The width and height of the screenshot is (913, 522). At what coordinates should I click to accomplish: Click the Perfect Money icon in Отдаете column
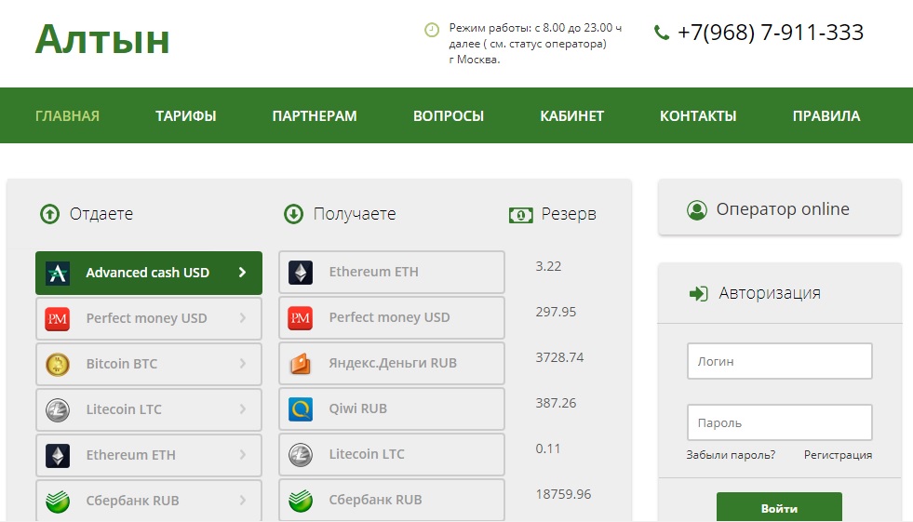tap(58, 318)
